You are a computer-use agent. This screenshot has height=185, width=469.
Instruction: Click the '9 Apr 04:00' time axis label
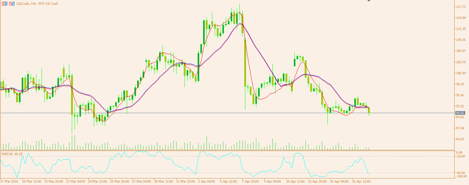(273, 181)
